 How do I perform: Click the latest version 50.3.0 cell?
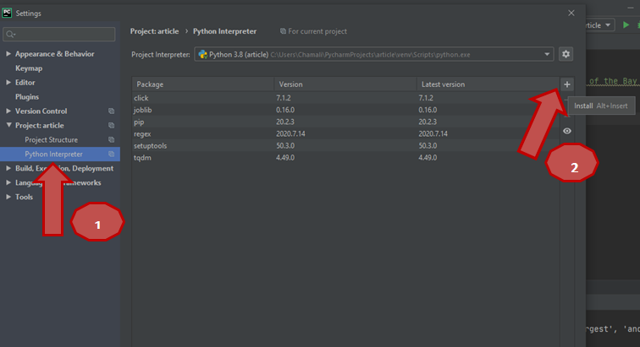(x=428, y=145)
